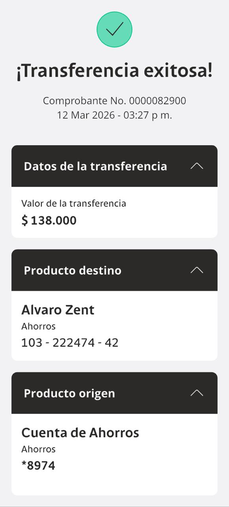This screenshot has height=507, width=229.
Task: Collapse the Producto destino section
Action: pyautogui.click(x=197, y=270)
